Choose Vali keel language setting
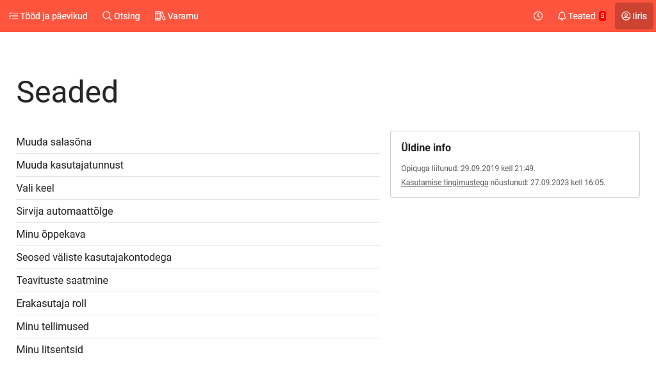 (x=35, y=188)
